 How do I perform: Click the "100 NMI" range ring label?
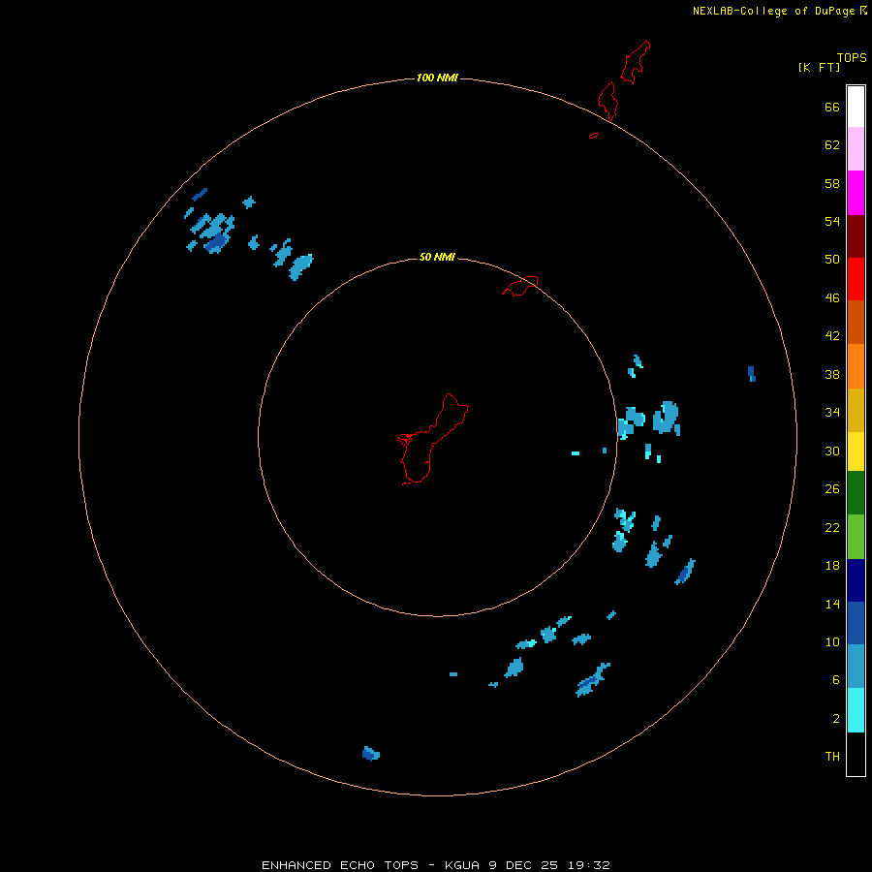point(437,78)
